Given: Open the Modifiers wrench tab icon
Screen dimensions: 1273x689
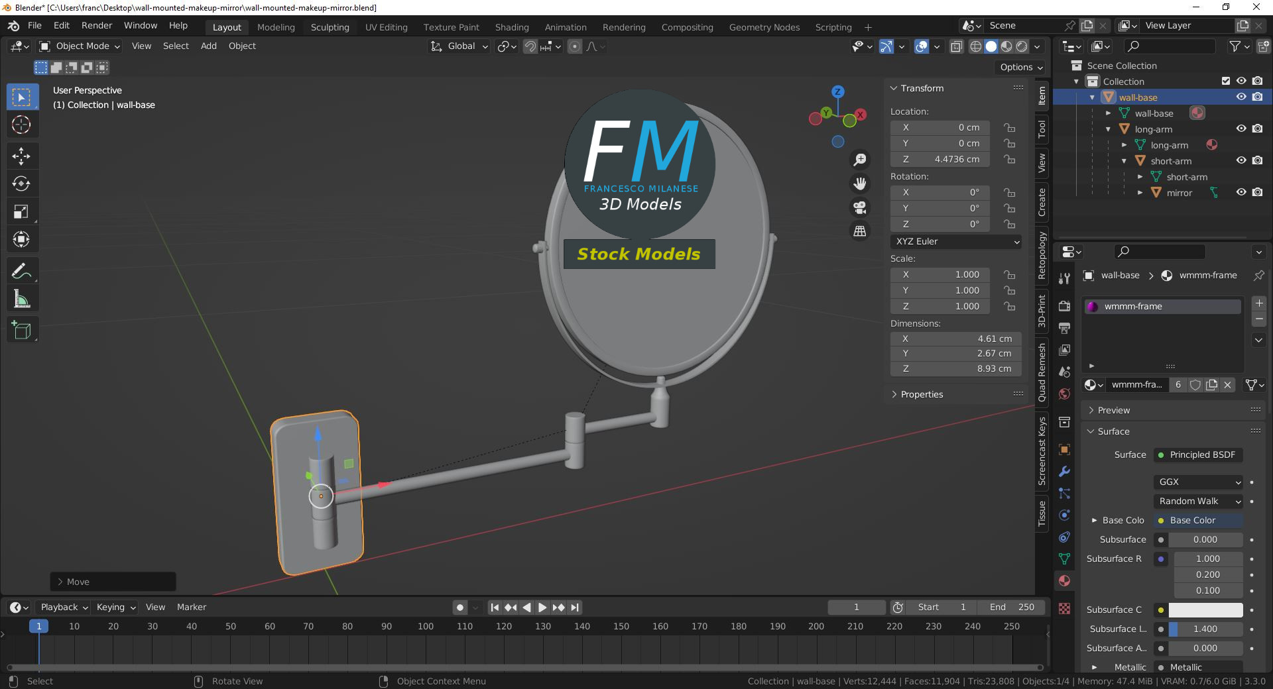Looking at the screenshot, I should click(x=1065, y=471).
